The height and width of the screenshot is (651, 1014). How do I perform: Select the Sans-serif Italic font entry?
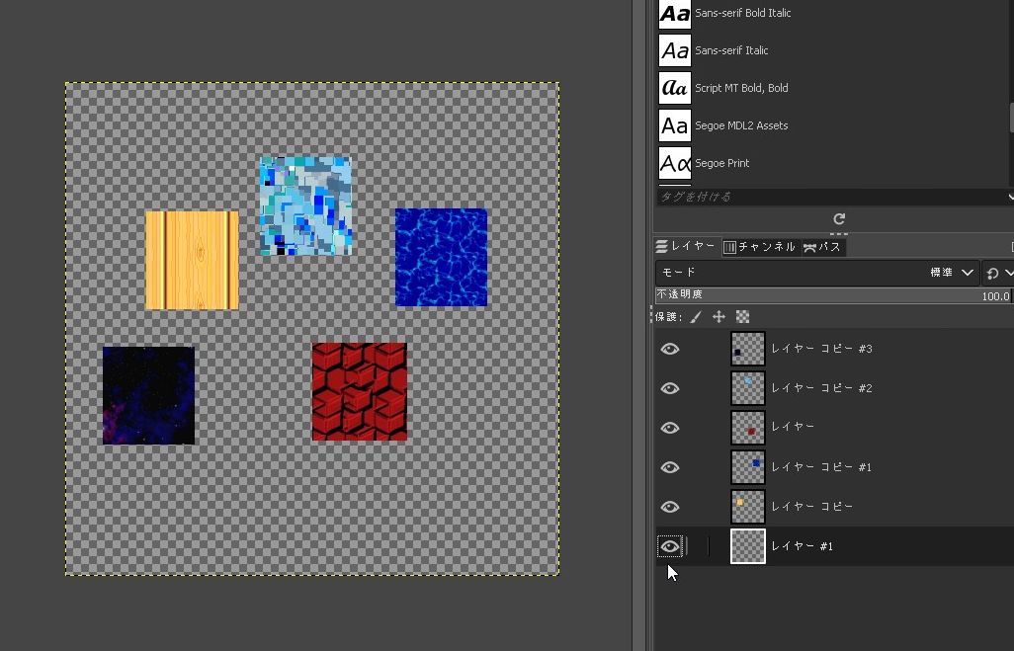pyautogui.click(x=731, y=50)
